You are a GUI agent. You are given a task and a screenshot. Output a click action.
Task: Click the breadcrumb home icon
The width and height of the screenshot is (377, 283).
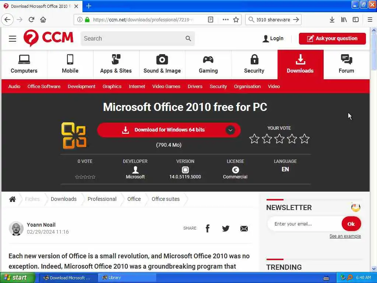coord(13,199)
